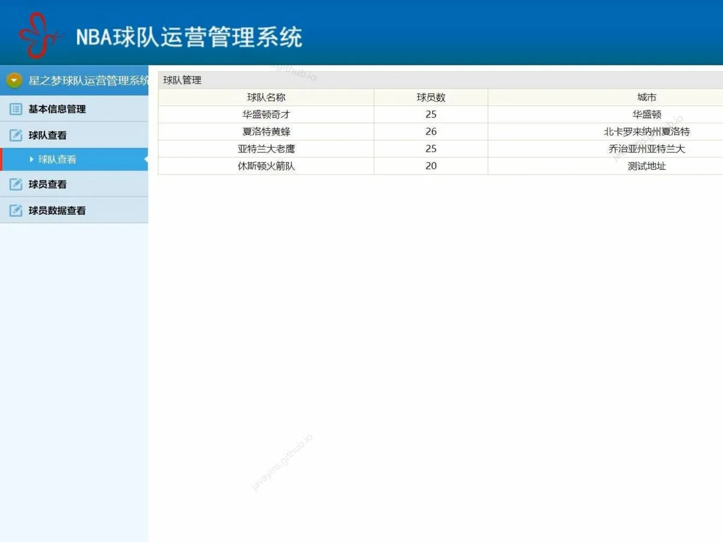Screen dimensions: 723x542
Task: Click the 北卡罗来纳州夏洛特 city cell
Action: (606, 132)
